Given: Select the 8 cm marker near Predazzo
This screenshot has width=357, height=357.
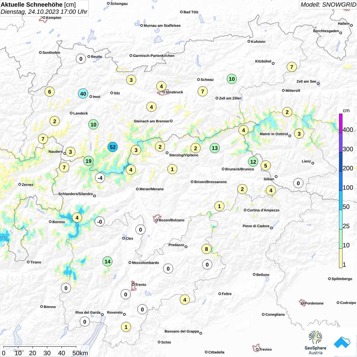Looking at the screenshot, I should [x=207, y=249].
